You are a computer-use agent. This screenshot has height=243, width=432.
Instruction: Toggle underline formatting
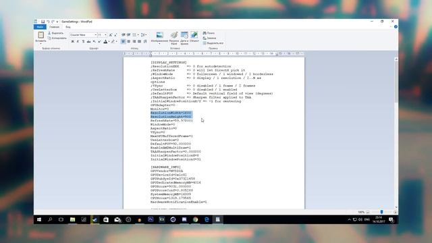(x=83, y=41)
